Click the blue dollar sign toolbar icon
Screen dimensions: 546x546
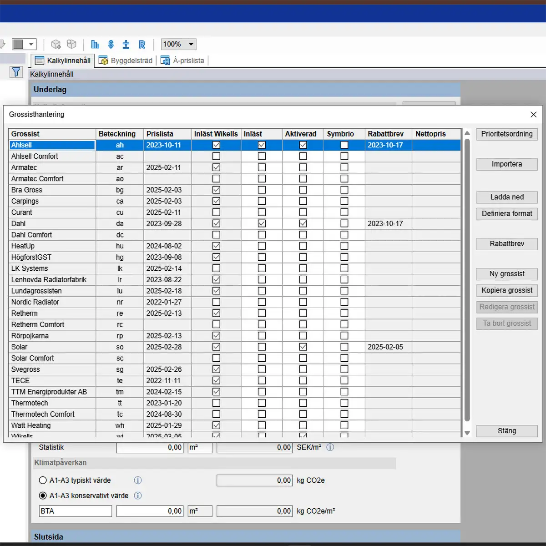tap(111, 44)
